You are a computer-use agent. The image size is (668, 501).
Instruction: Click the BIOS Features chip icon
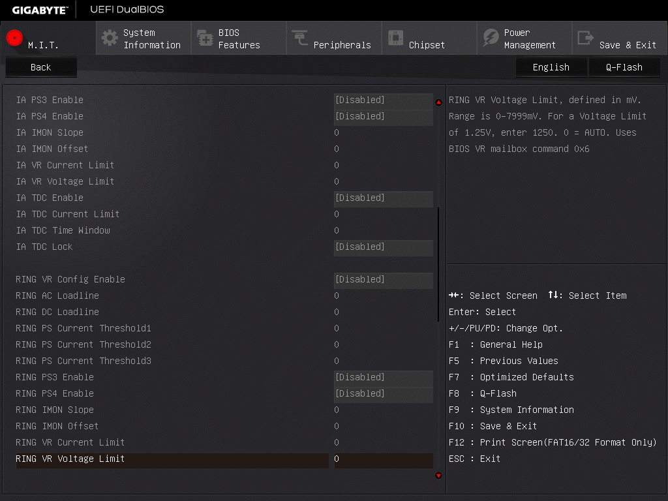[205, 38]
